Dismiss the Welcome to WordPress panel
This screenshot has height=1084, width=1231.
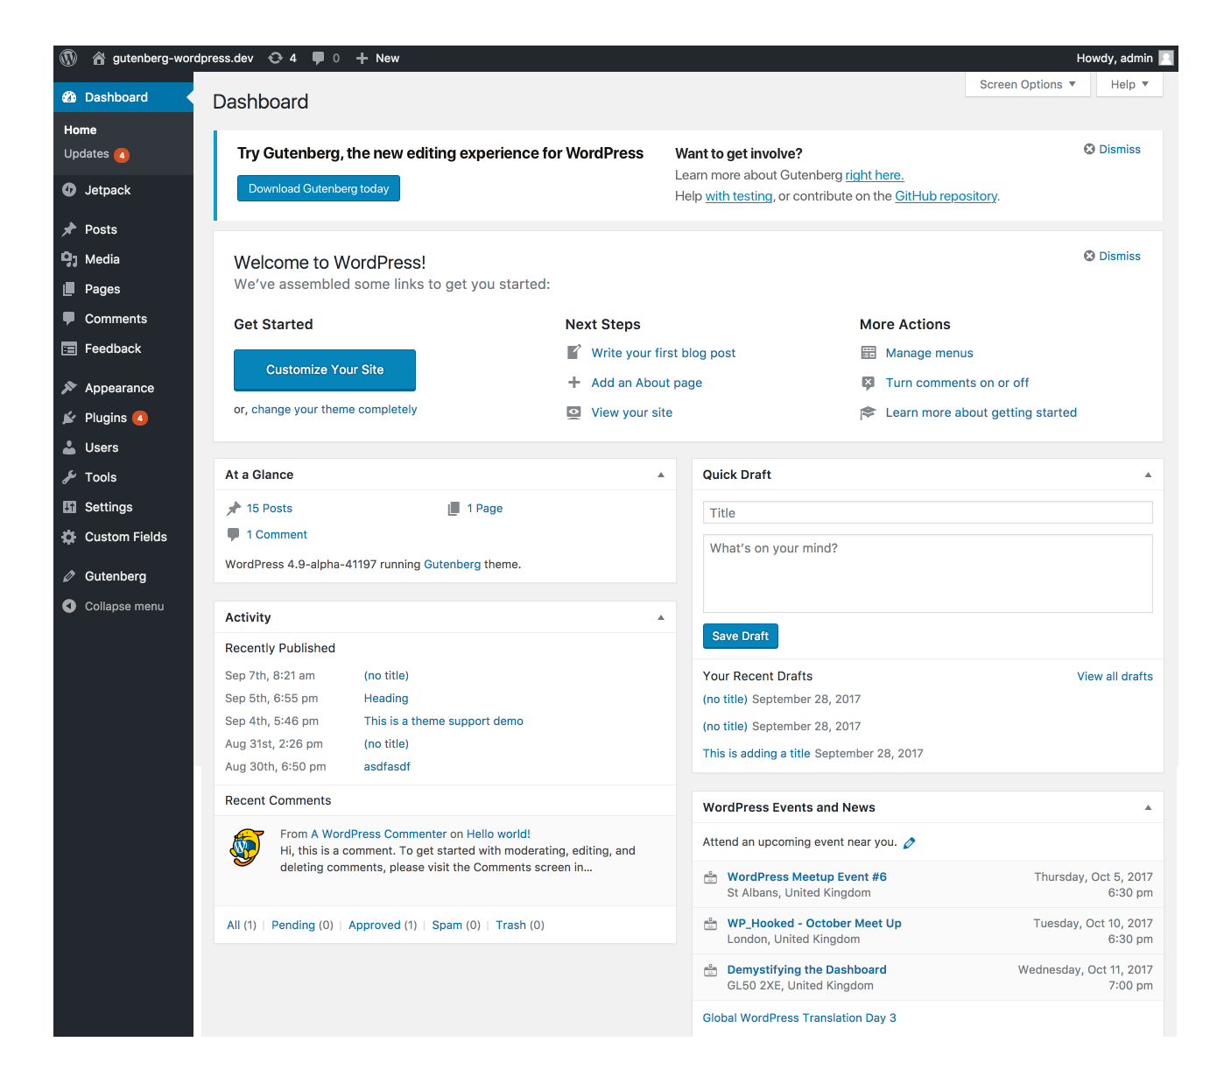1112,256
